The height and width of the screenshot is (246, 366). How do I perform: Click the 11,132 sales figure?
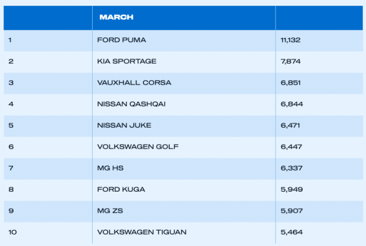291,40
